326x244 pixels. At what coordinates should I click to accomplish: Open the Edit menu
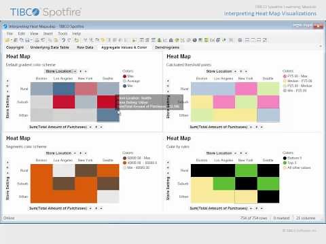coord(21,33)
